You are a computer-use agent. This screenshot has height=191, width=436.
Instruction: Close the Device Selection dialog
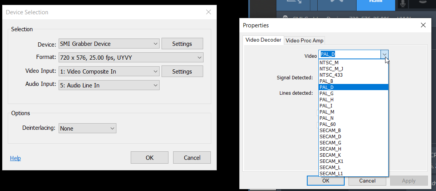pos(209,12)
